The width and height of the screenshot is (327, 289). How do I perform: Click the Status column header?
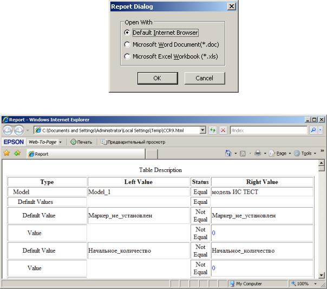click(x=200, y=182)
